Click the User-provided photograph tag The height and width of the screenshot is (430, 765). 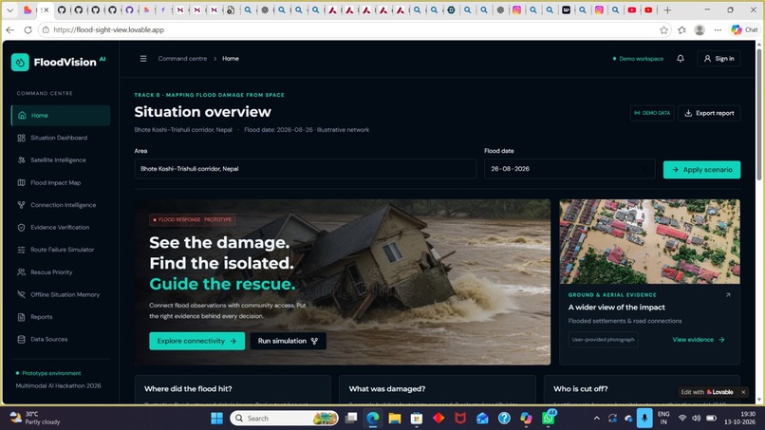603,340
